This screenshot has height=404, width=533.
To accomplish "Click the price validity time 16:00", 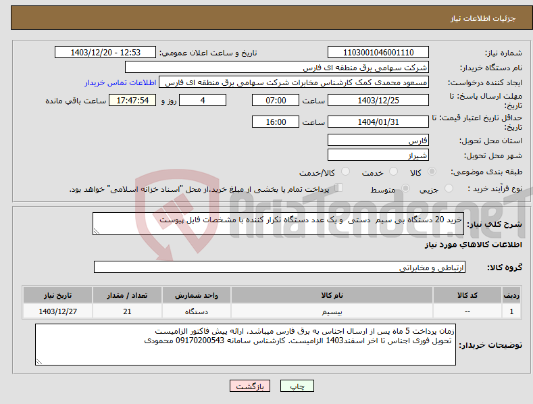I will pos(276,122).
